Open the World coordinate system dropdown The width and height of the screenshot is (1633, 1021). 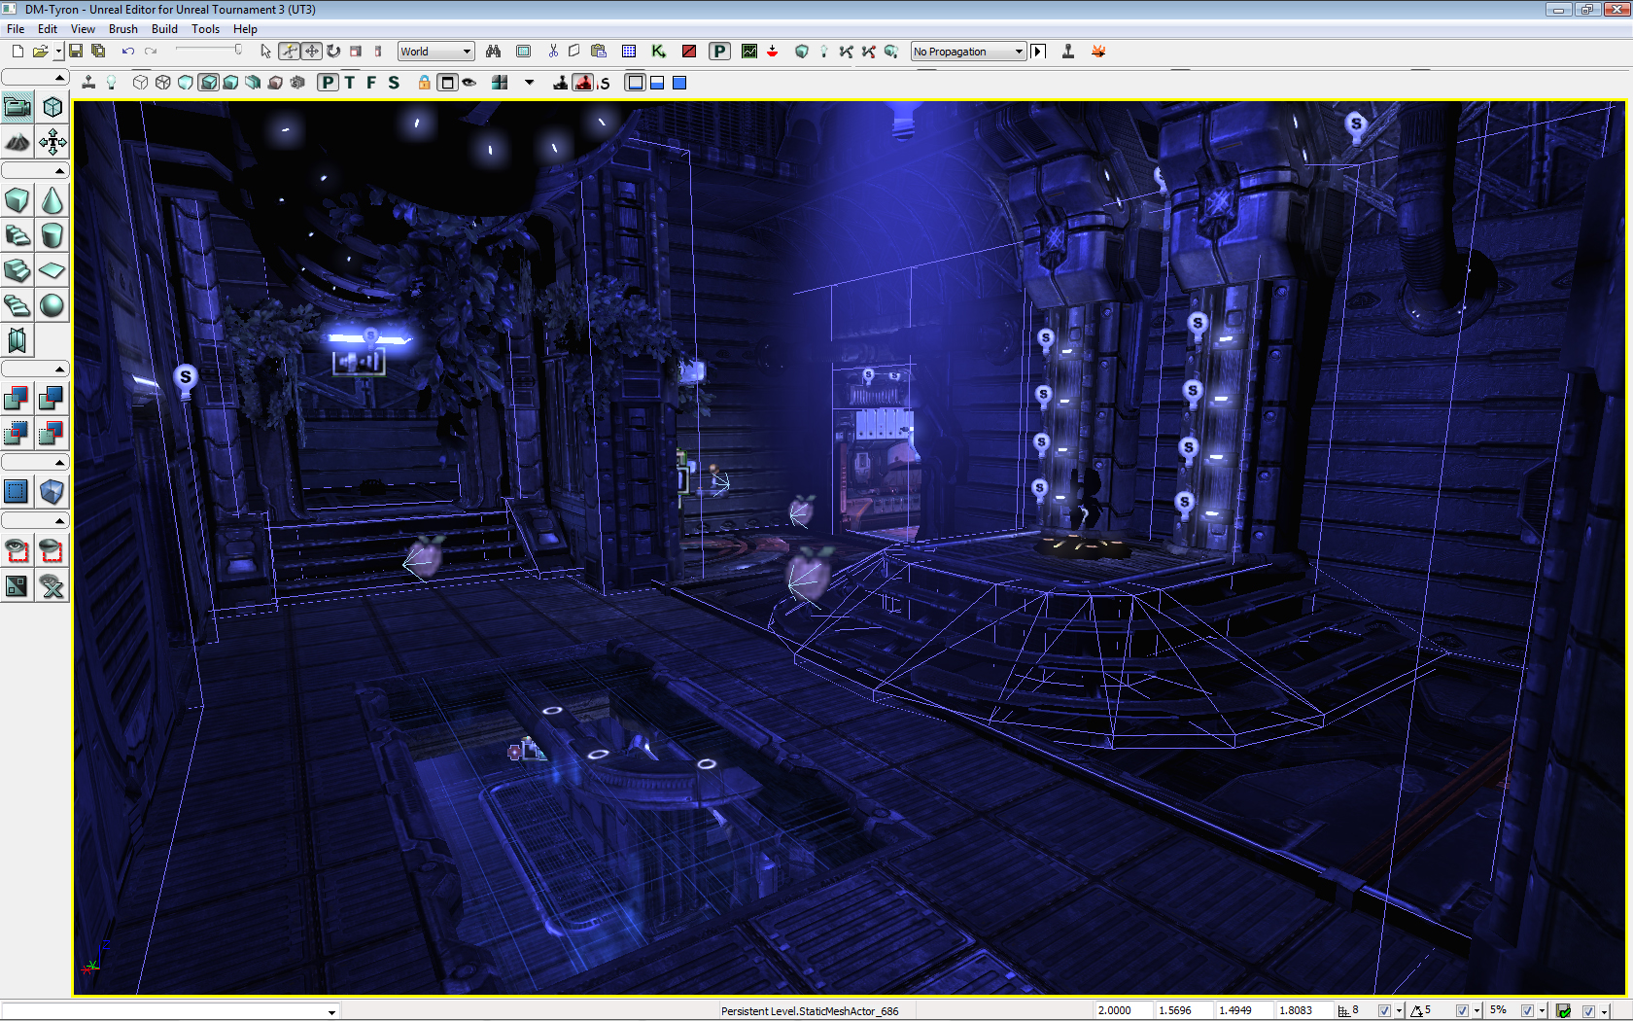[x=435, y=52]
